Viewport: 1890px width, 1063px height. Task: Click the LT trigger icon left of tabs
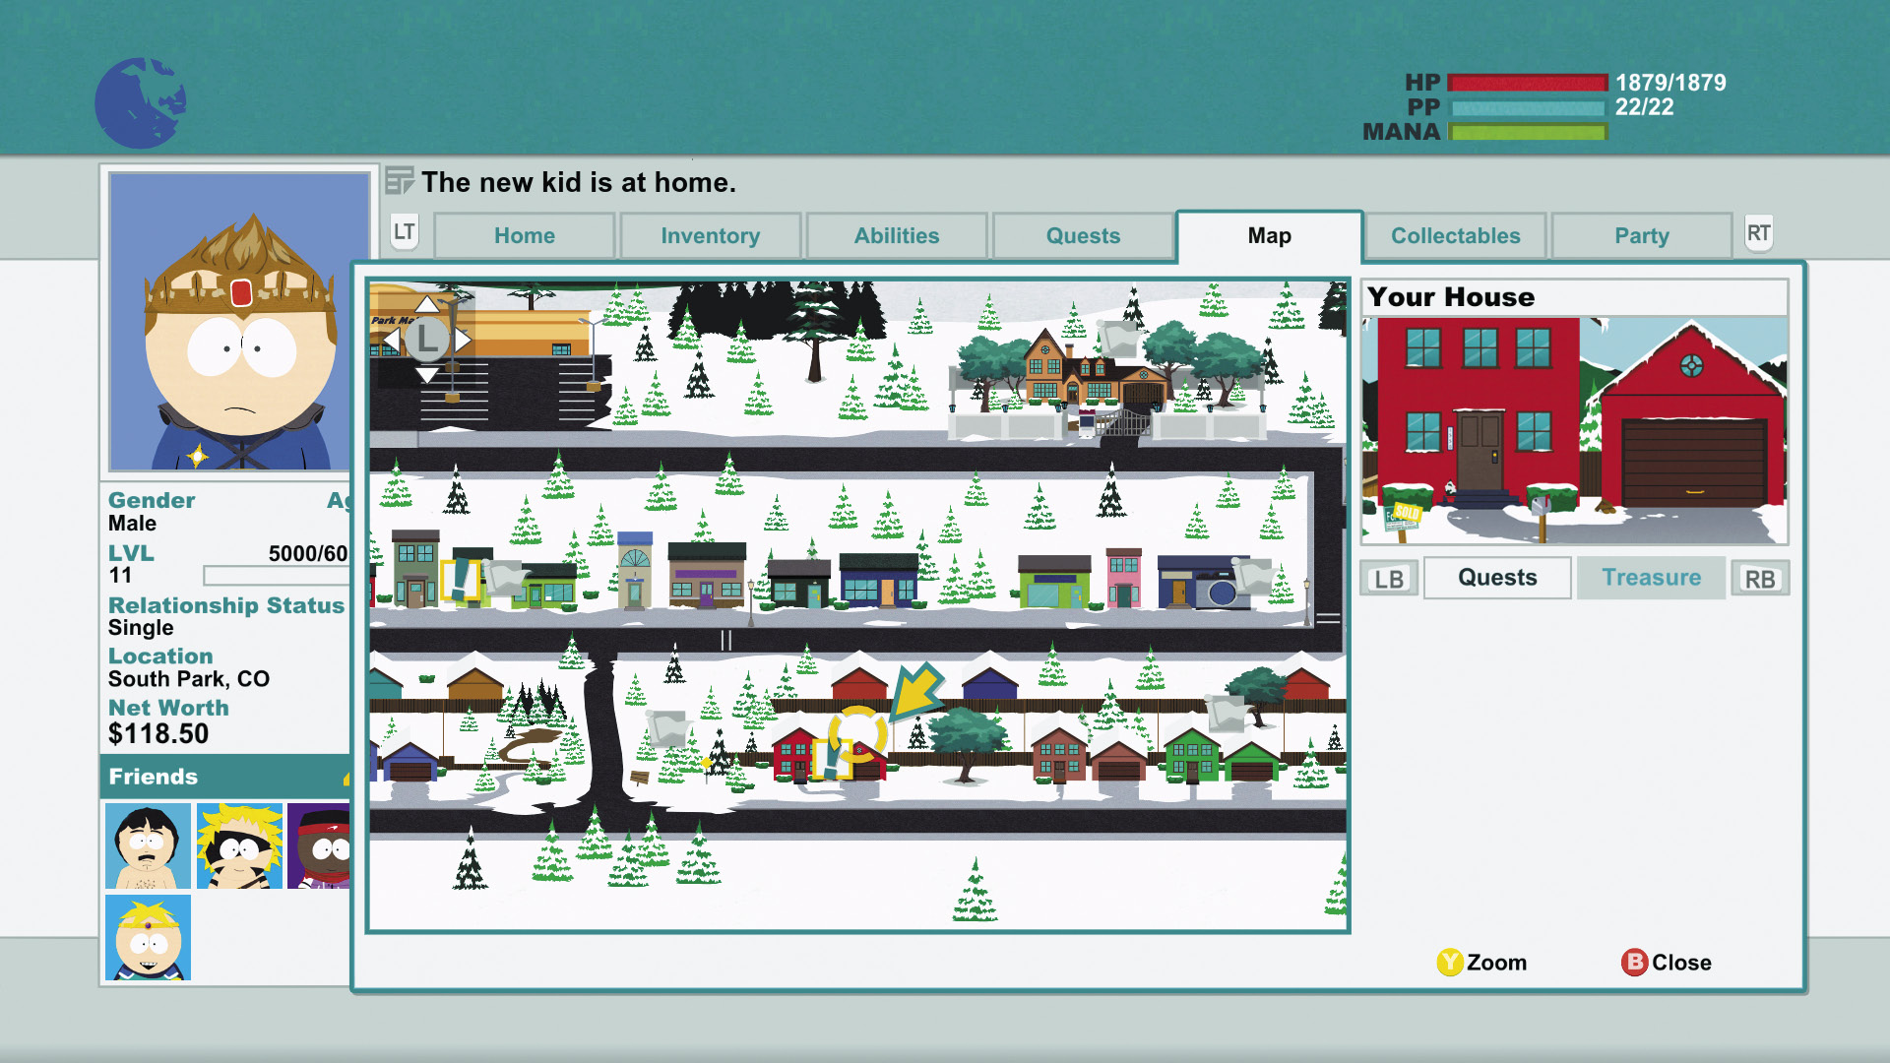coord(405,232)
